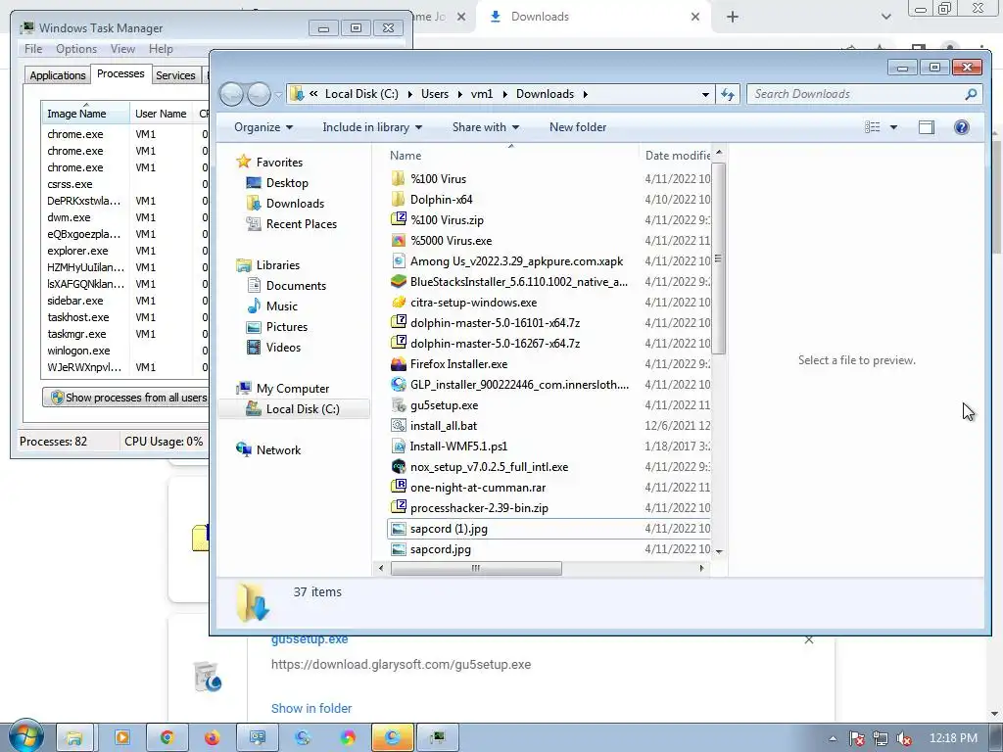Viewport: 1003px width, 752px height.
Task: Expand the arrow after Users in the address bar
Action: pos(460,94)
